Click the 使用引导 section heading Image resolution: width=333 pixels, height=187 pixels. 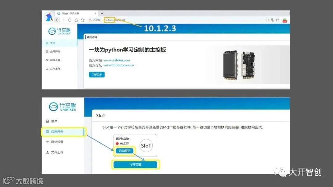pyautogui.click(x=92, y=37)
